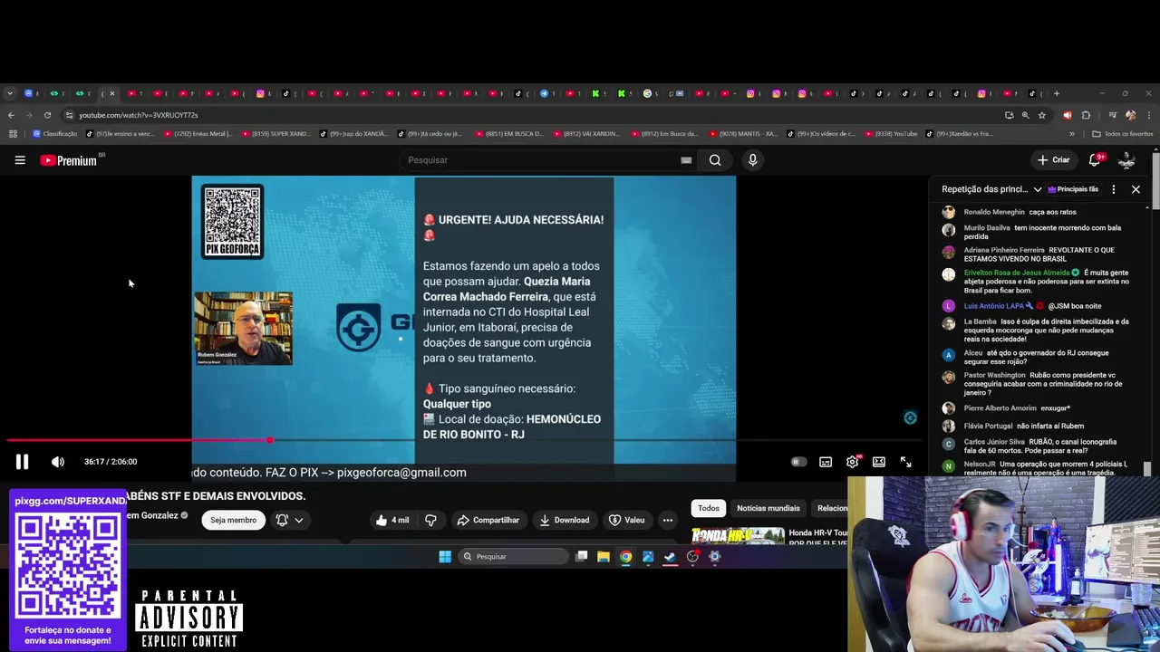The width and height of the screenshot is (1160, 652).
Task: Pause the video playback
Action: coord(22,462)
